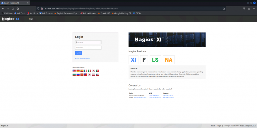The width and height of the screenshot is (257, 128).
Task: Open the Firefox hamburger menu
Action: (x=254, y=9)
